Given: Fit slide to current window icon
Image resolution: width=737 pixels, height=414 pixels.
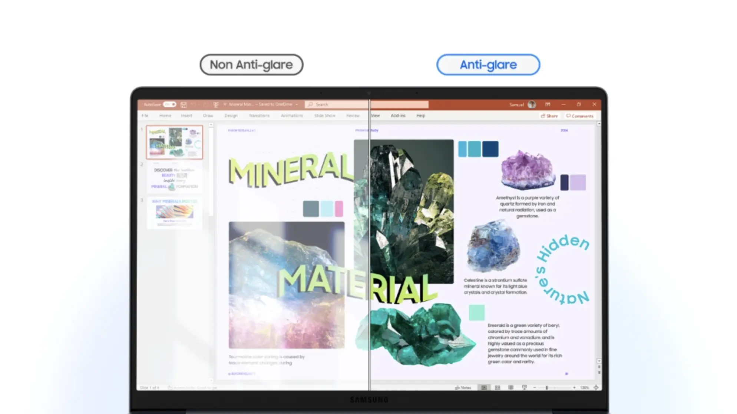Looking at the screenshot, I should (596, 388).
